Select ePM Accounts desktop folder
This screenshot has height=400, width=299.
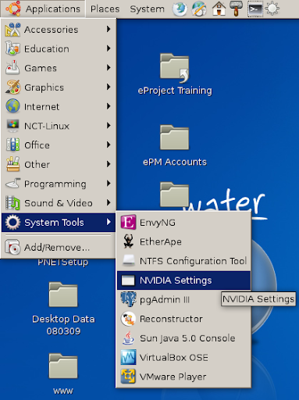coord(175,146)
